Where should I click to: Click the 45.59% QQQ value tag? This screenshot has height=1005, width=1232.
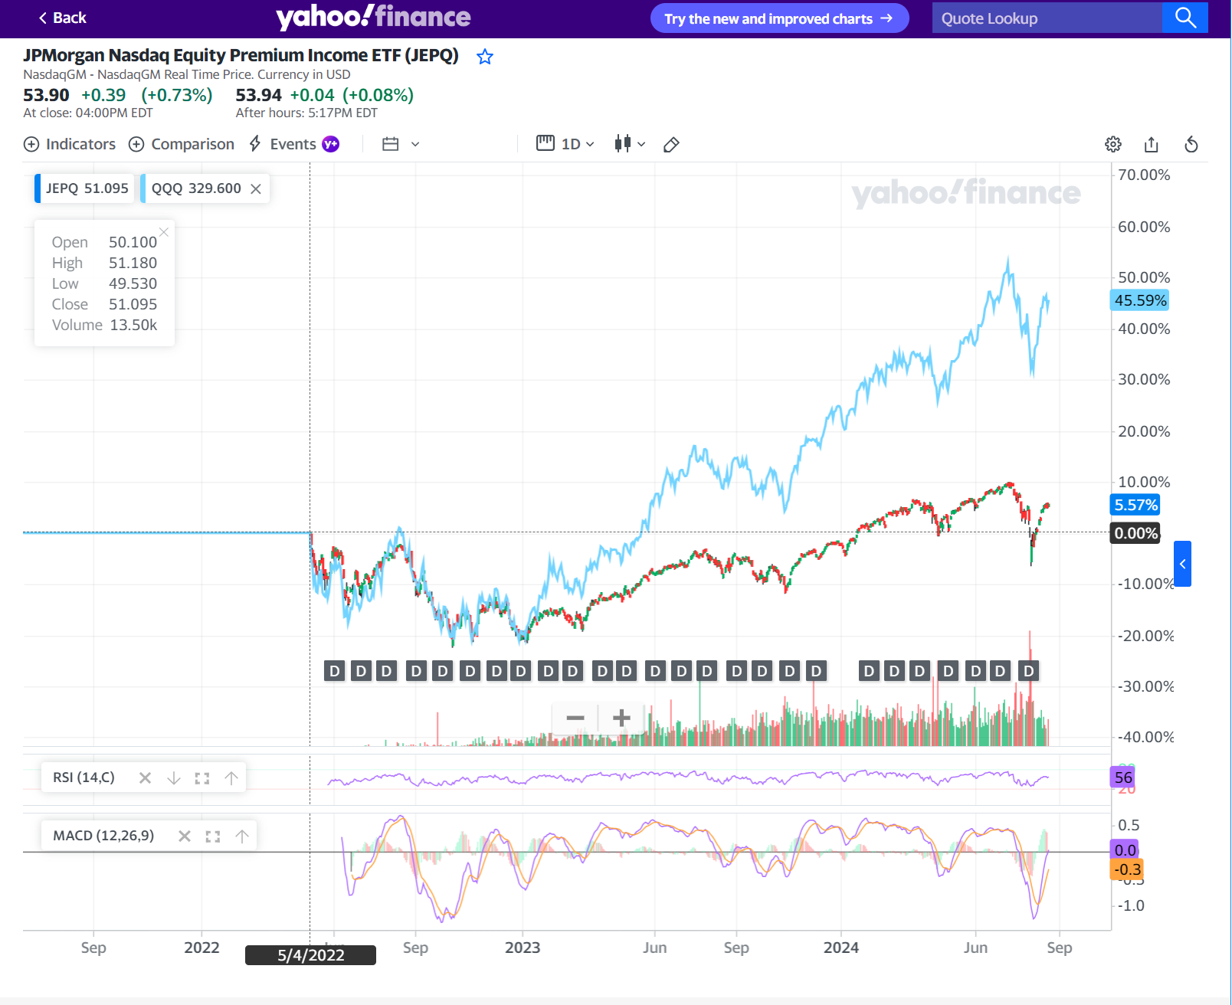pyautogui.click(x=1140, y=300)
